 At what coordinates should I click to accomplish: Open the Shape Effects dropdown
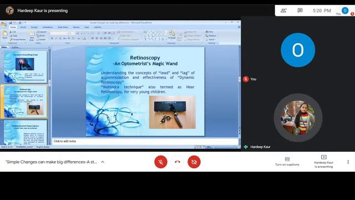point(192,39)
